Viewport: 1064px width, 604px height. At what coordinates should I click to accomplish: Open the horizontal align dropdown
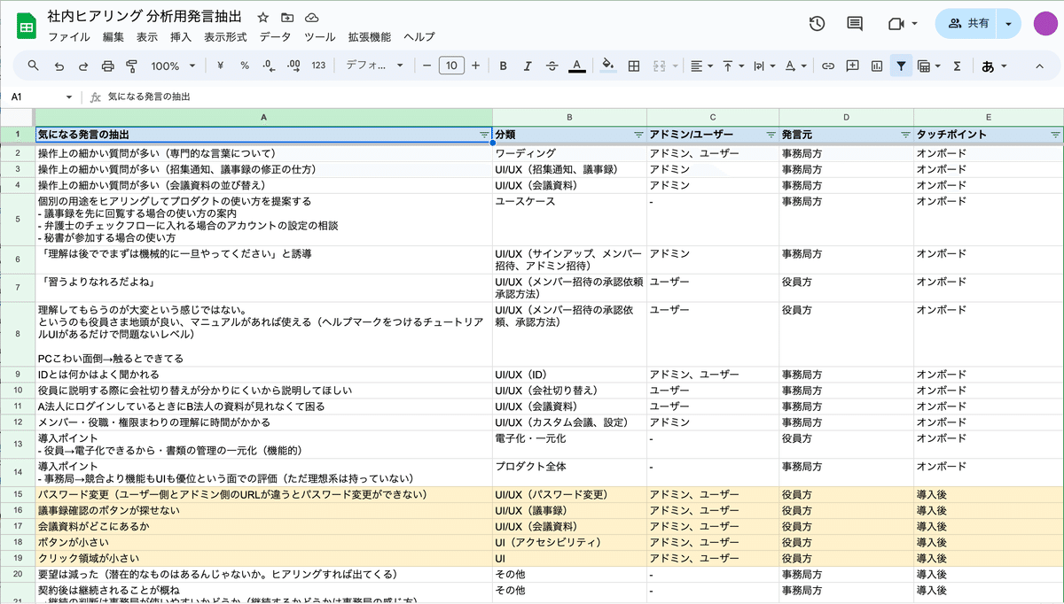tap(701, 66)
